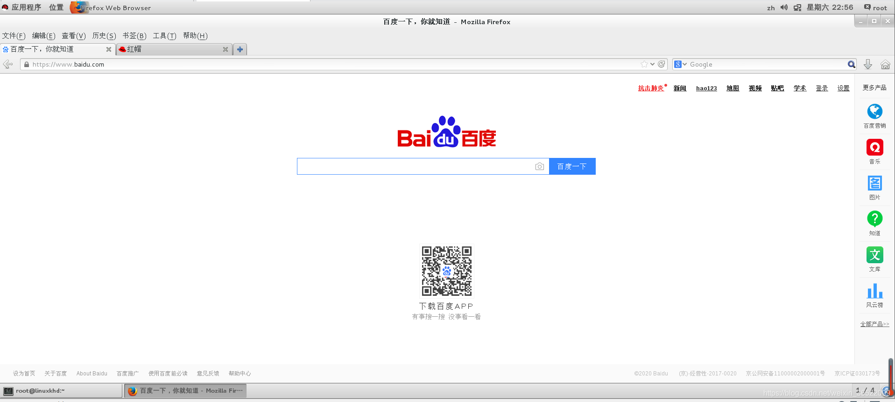Open the 文件(F) menu
Image resolution: width=895 pixels, height=402 pixels.
tap(14, 36)
